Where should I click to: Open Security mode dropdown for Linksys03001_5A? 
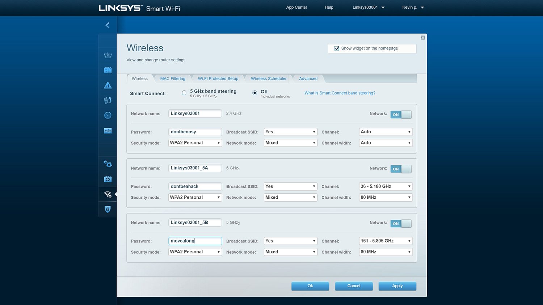click(195, 197)
